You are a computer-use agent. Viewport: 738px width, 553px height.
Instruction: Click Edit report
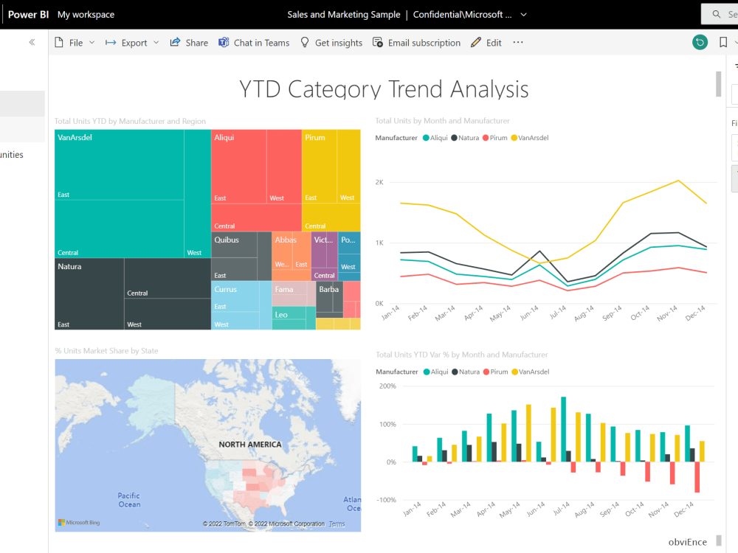point(486,43)
